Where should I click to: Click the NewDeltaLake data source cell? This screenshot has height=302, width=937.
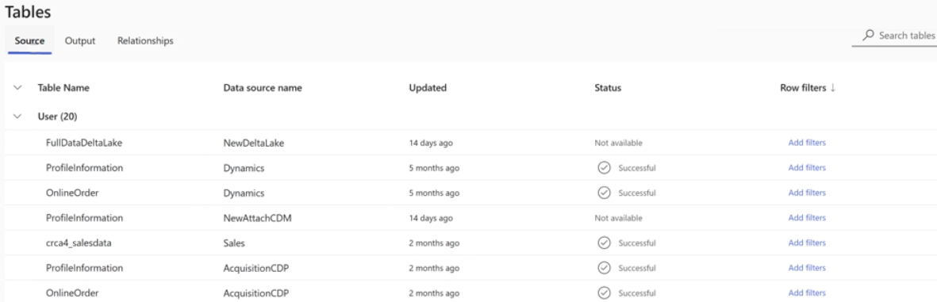point(254,143)
